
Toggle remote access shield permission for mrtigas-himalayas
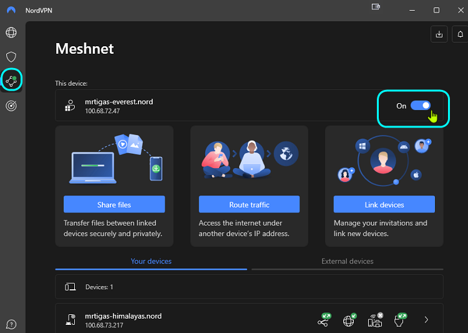[x=400, y=320]
